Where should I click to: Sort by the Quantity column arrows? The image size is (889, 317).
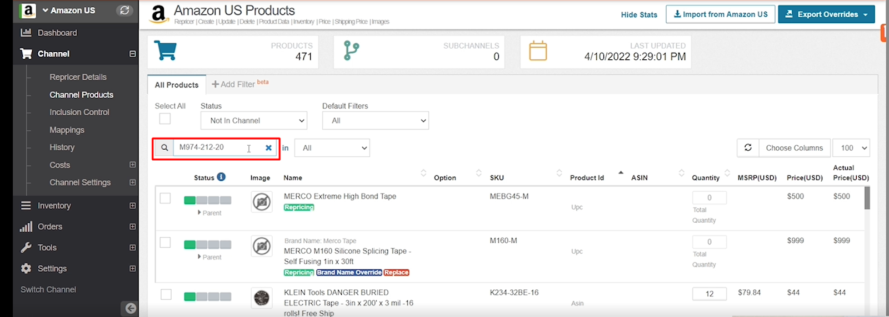727,173
